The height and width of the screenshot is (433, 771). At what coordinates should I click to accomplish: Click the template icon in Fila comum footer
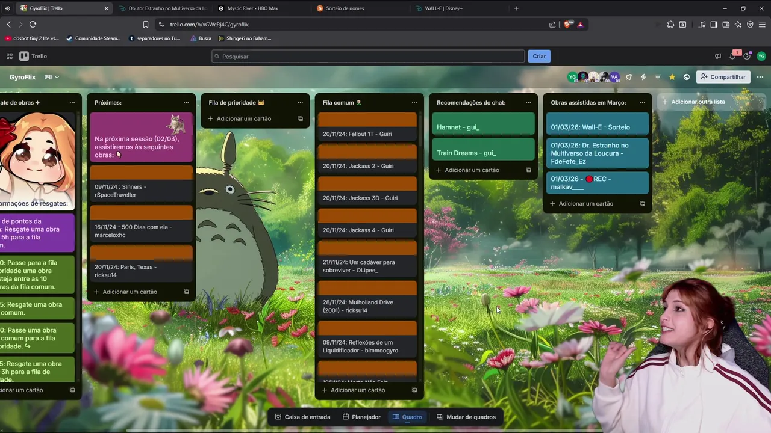point(414,390)
